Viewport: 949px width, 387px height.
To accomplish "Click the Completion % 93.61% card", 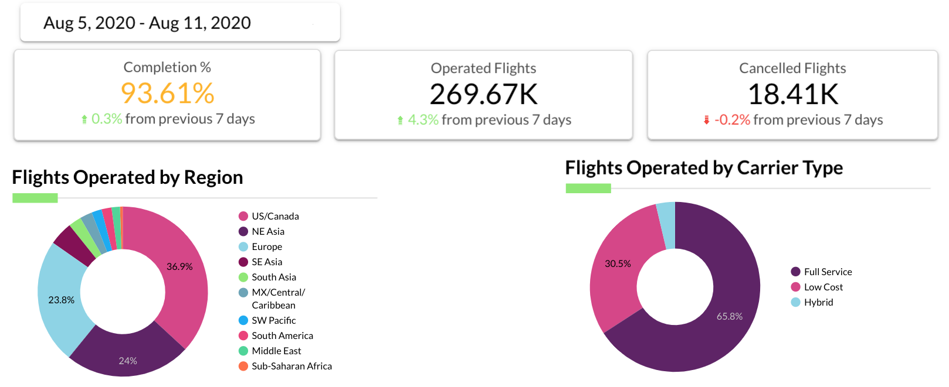I will 167,95.
